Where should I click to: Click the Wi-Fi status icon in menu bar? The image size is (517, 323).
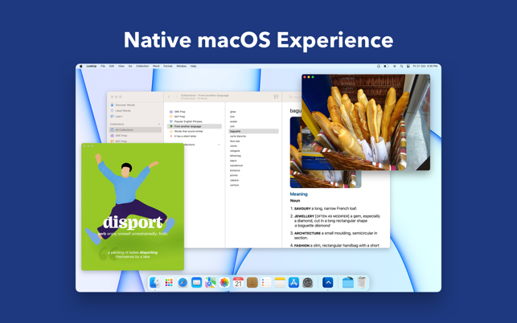coord(394,66)
